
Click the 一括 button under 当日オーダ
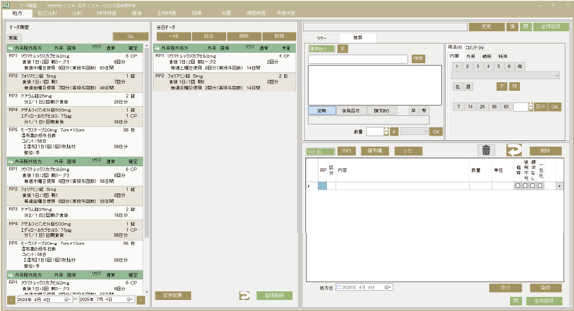[174, 36]
